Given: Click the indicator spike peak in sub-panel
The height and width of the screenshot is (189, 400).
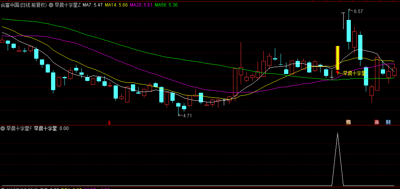Looking at the screenshot, I should [x=337, y=133].
